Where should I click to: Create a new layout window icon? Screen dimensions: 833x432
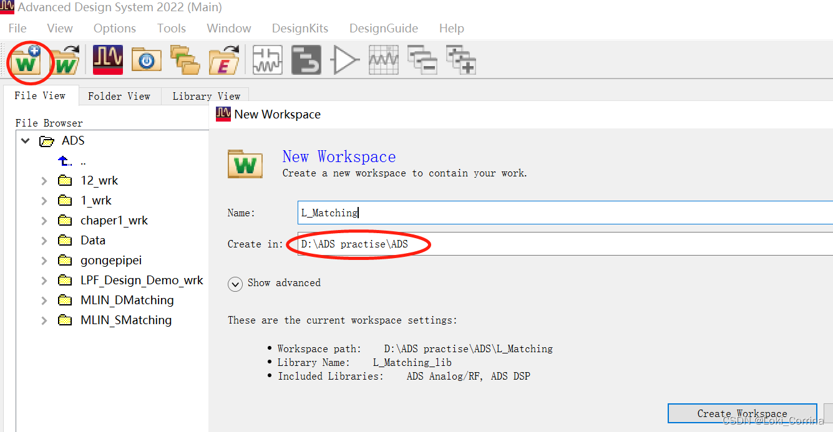coord(306,60)
